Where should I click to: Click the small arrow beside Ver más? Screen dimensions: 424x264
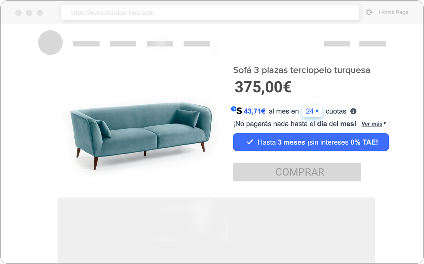(385, 123)
